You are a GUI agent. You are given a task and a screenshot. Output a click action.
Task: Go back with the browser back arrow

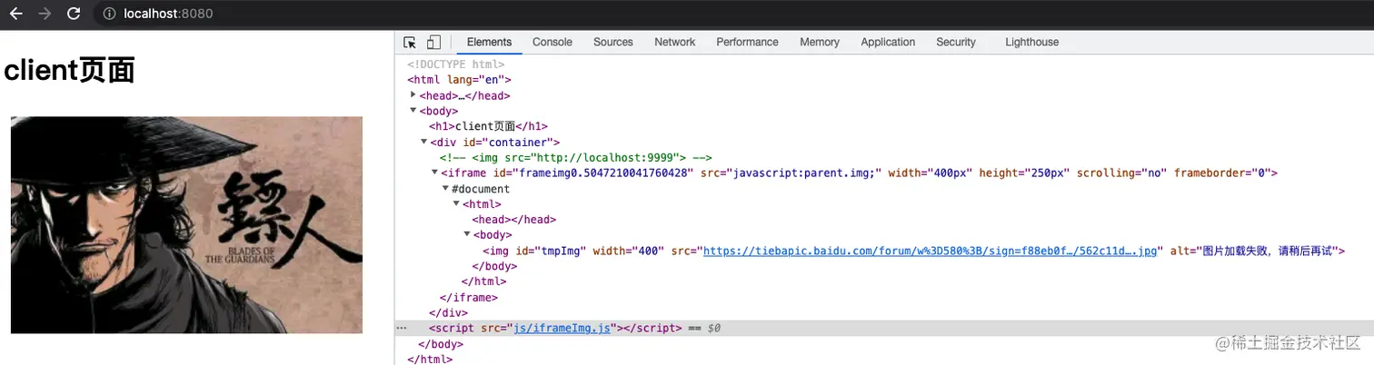[16, 14]
